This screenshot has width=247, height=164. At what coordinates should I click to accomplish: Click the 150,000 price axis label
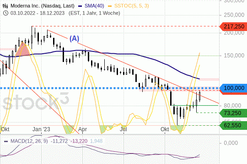pos(234,56)
